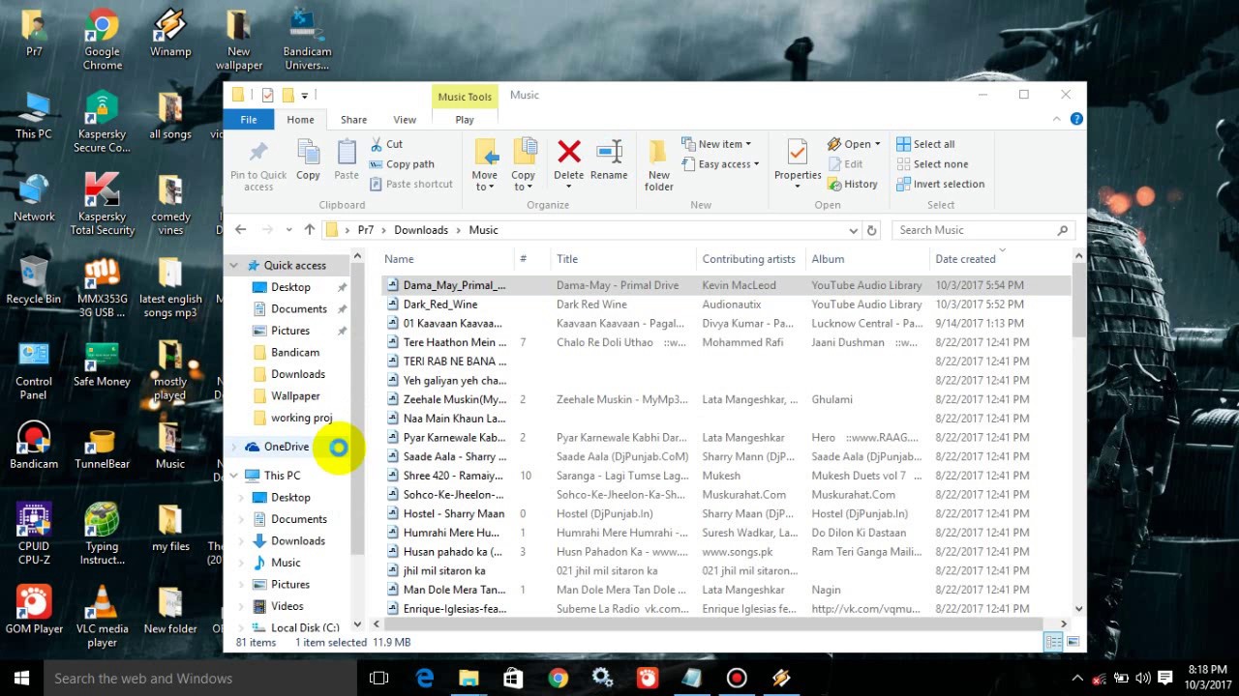Switch to details view button
The height and width of the screenshot is (696, 1239).
pyautogui.click(x=1053, y=642)
